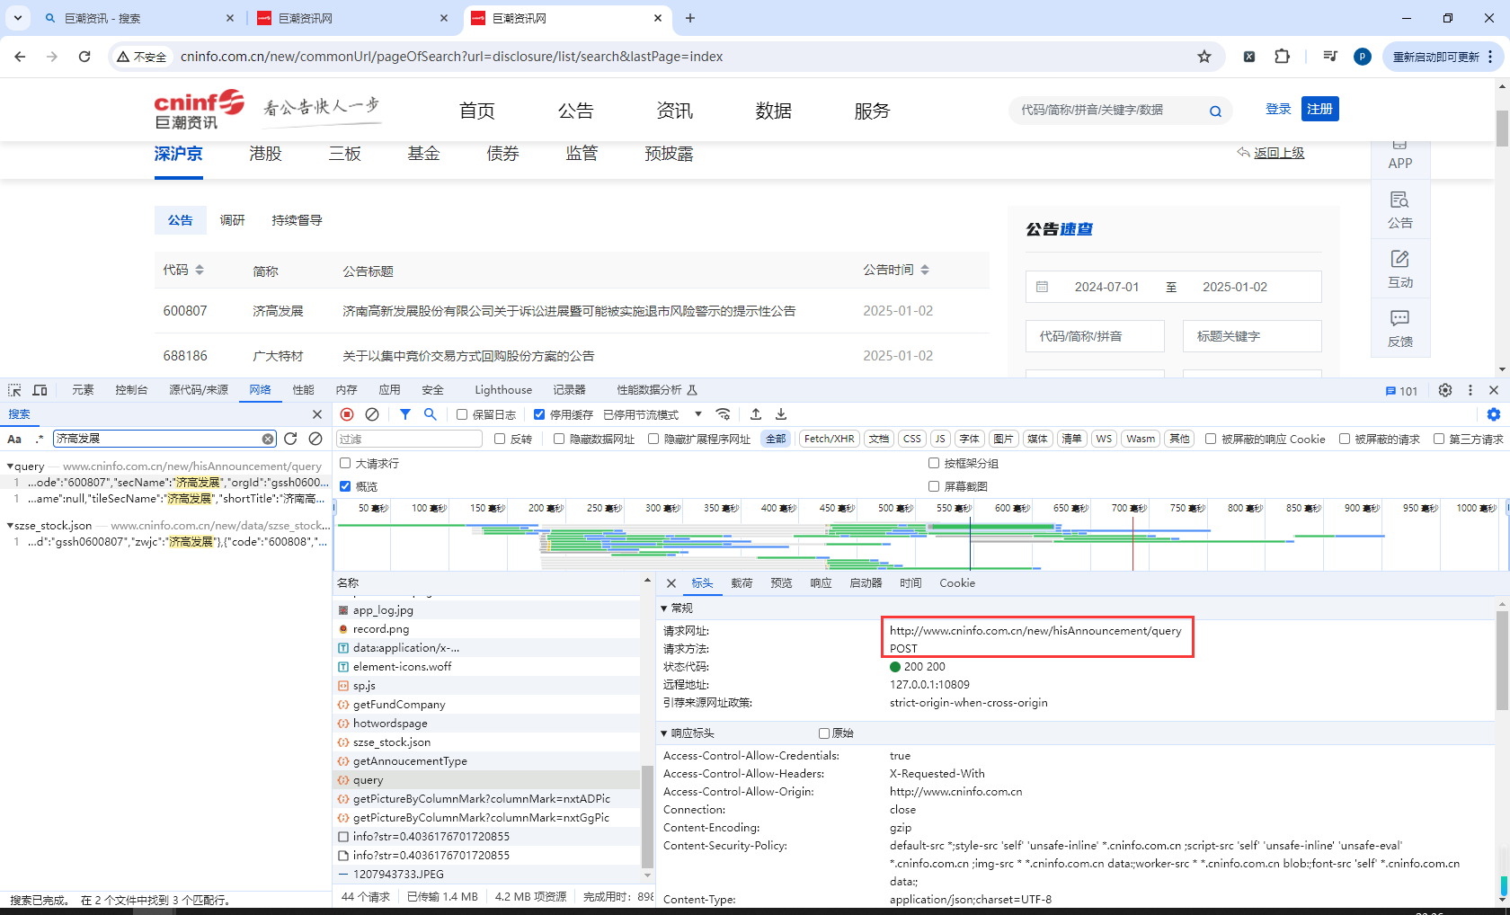
Task: Click site search magnifier icon
Action: (1215, 111)
